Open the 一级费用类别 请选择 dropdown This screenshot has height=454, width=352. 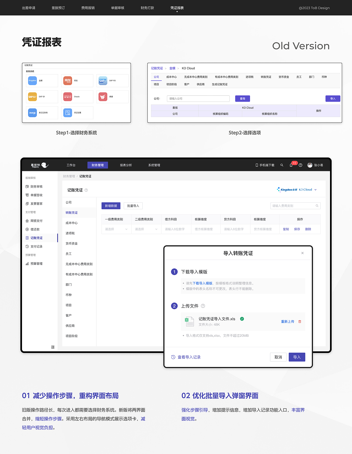tap(116, 229)
